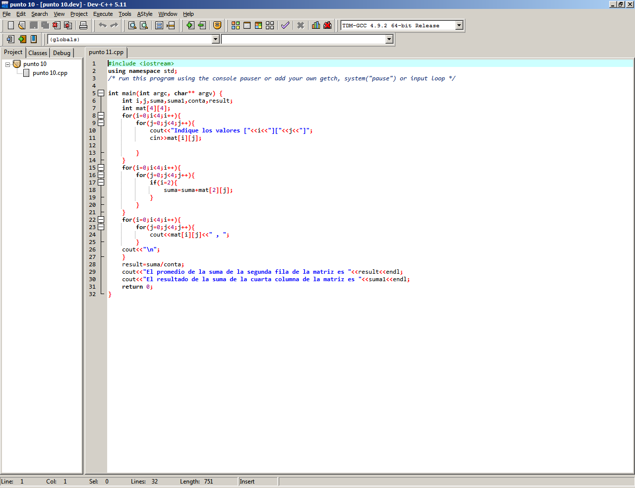Toggle the fold marker on line 15
635x488 pixels.
pos(101,168)
